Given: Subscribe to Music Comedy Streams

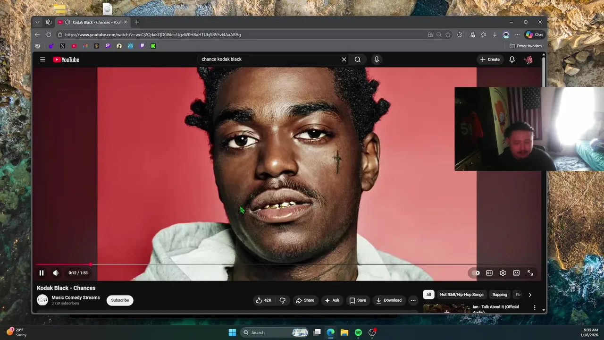Looking at the screenshot, I should click(x=120, y=300).
